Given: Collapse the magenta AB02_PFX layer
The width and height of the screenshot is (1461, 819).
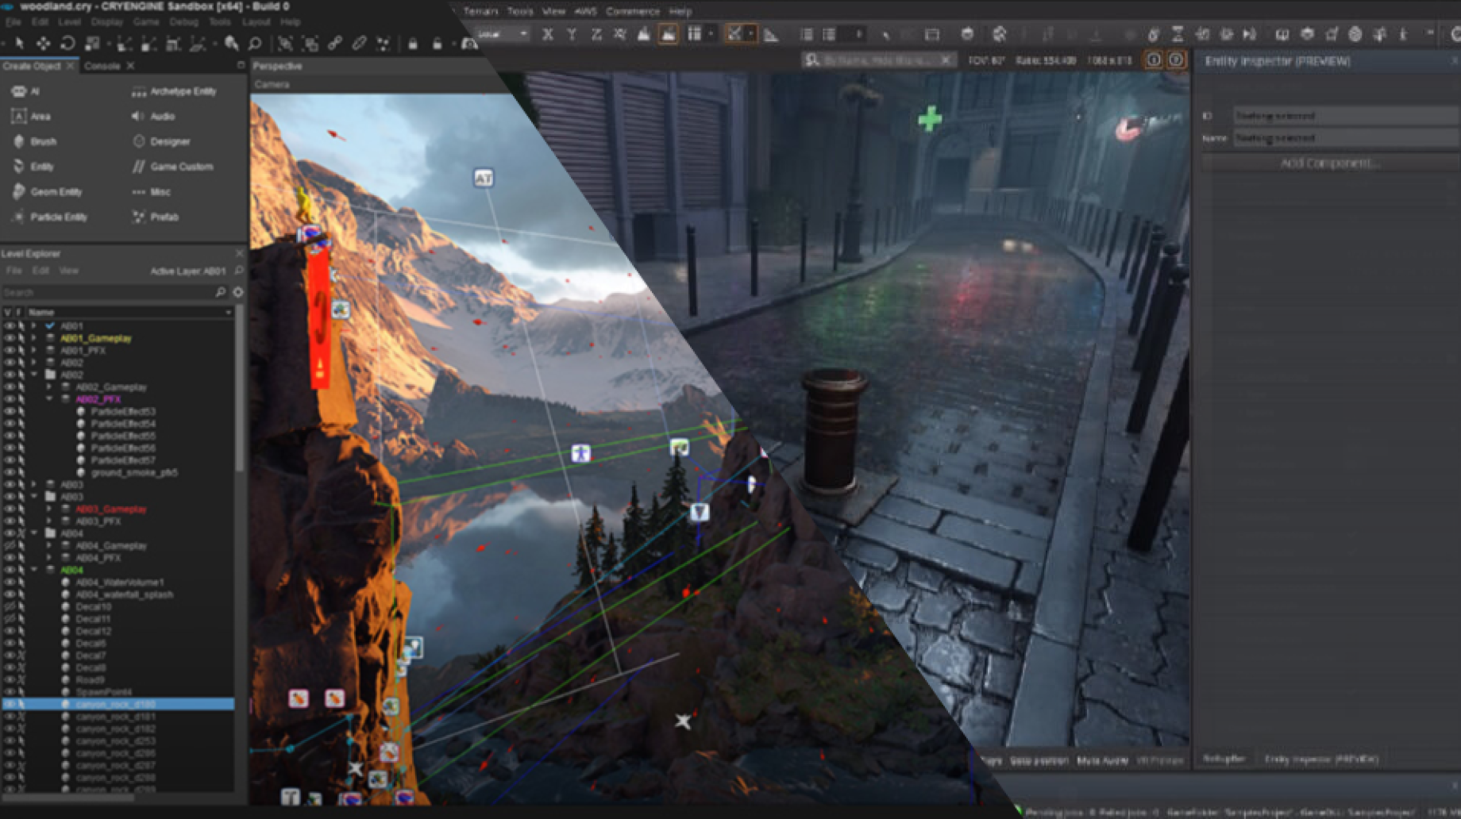Looking at the screenshot, I should pos(48,399).
